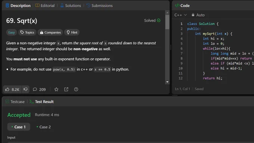Click line number 6 in gutter
Image resolution: width=254 pixels, height=143 pixels.
(x=182, y=49)
